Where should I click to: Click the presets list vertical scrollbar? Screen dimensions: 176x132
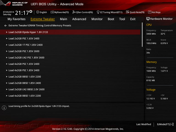(x=142, y=35)
